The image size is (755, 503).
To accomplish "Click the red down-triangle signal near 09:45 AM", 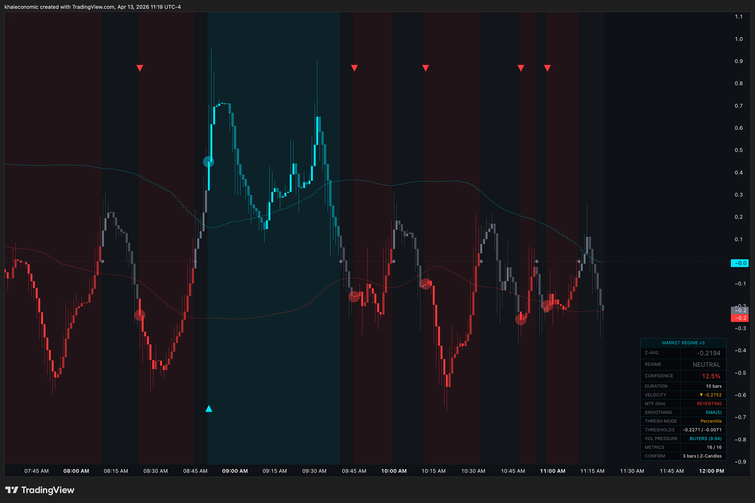I will pos(354,68).
